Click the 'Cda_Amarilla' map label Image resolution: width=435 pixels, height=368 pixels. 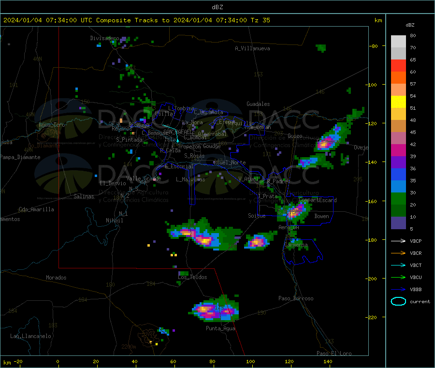pos(36,209)
